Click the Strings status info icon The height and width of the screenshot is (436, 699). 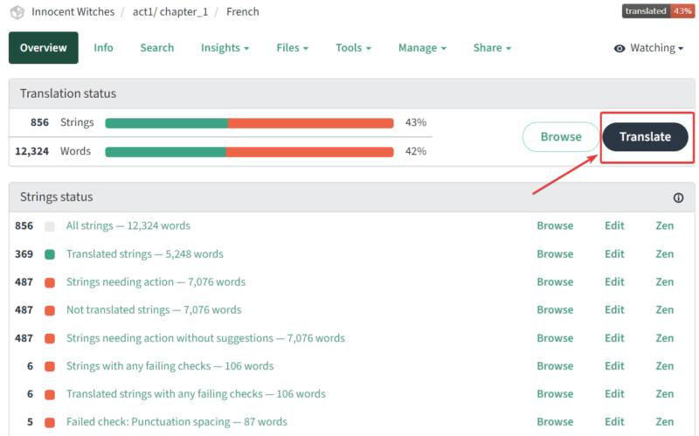[x=678, y=197]
